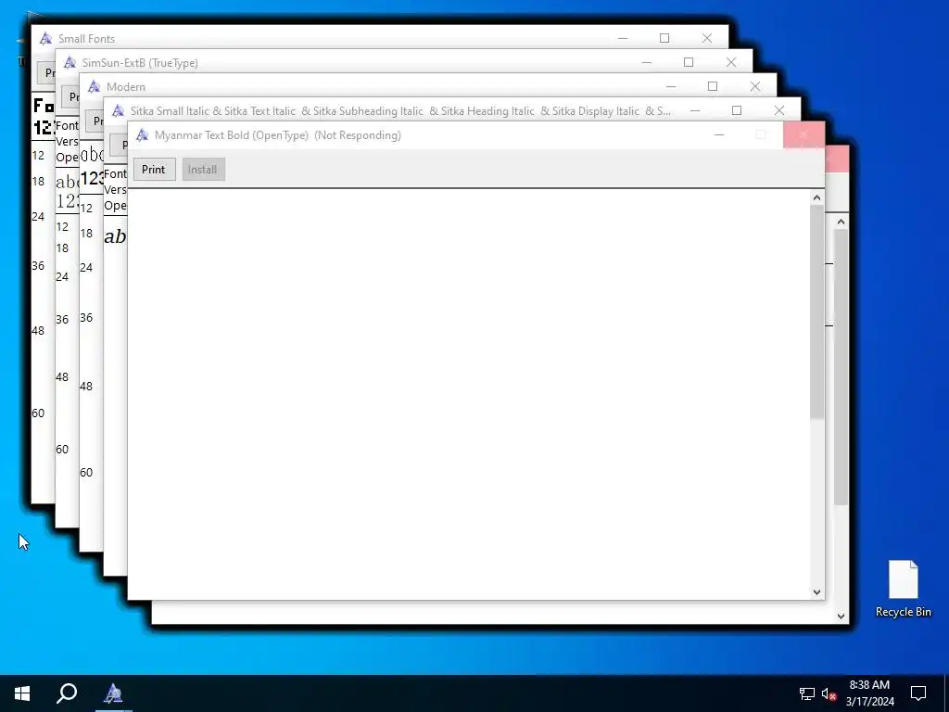This screenshot has height=712, width=949.
Task: Click scroll up arrow of rearmost right window
Action: coord(841,222)
